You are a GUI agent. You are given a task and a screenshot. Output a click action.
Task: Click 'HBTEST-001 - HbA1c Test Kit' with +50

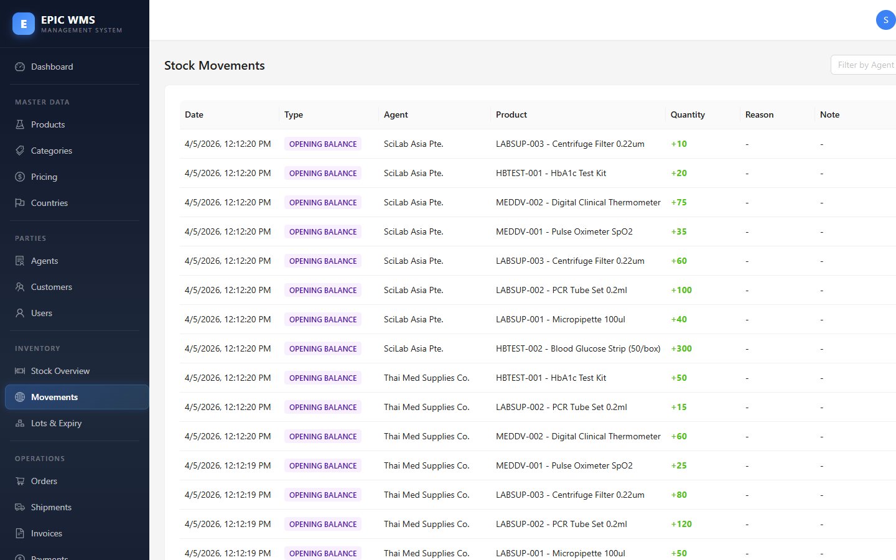coord(551,378)
